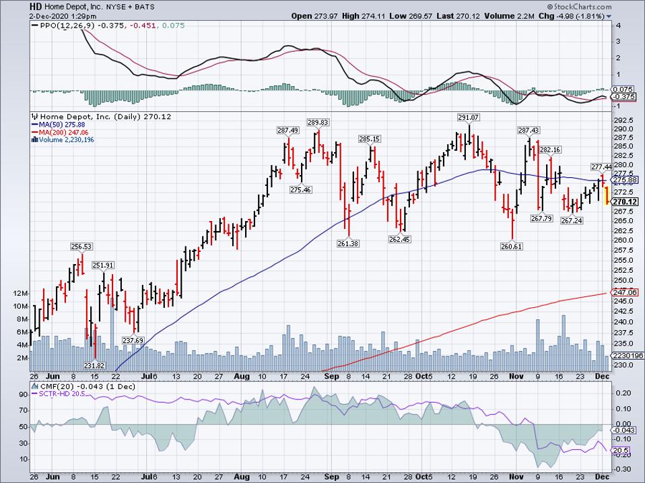645x483 pixels.
Task: Click the 282.16 high price label
Action: tap(550, 150)
